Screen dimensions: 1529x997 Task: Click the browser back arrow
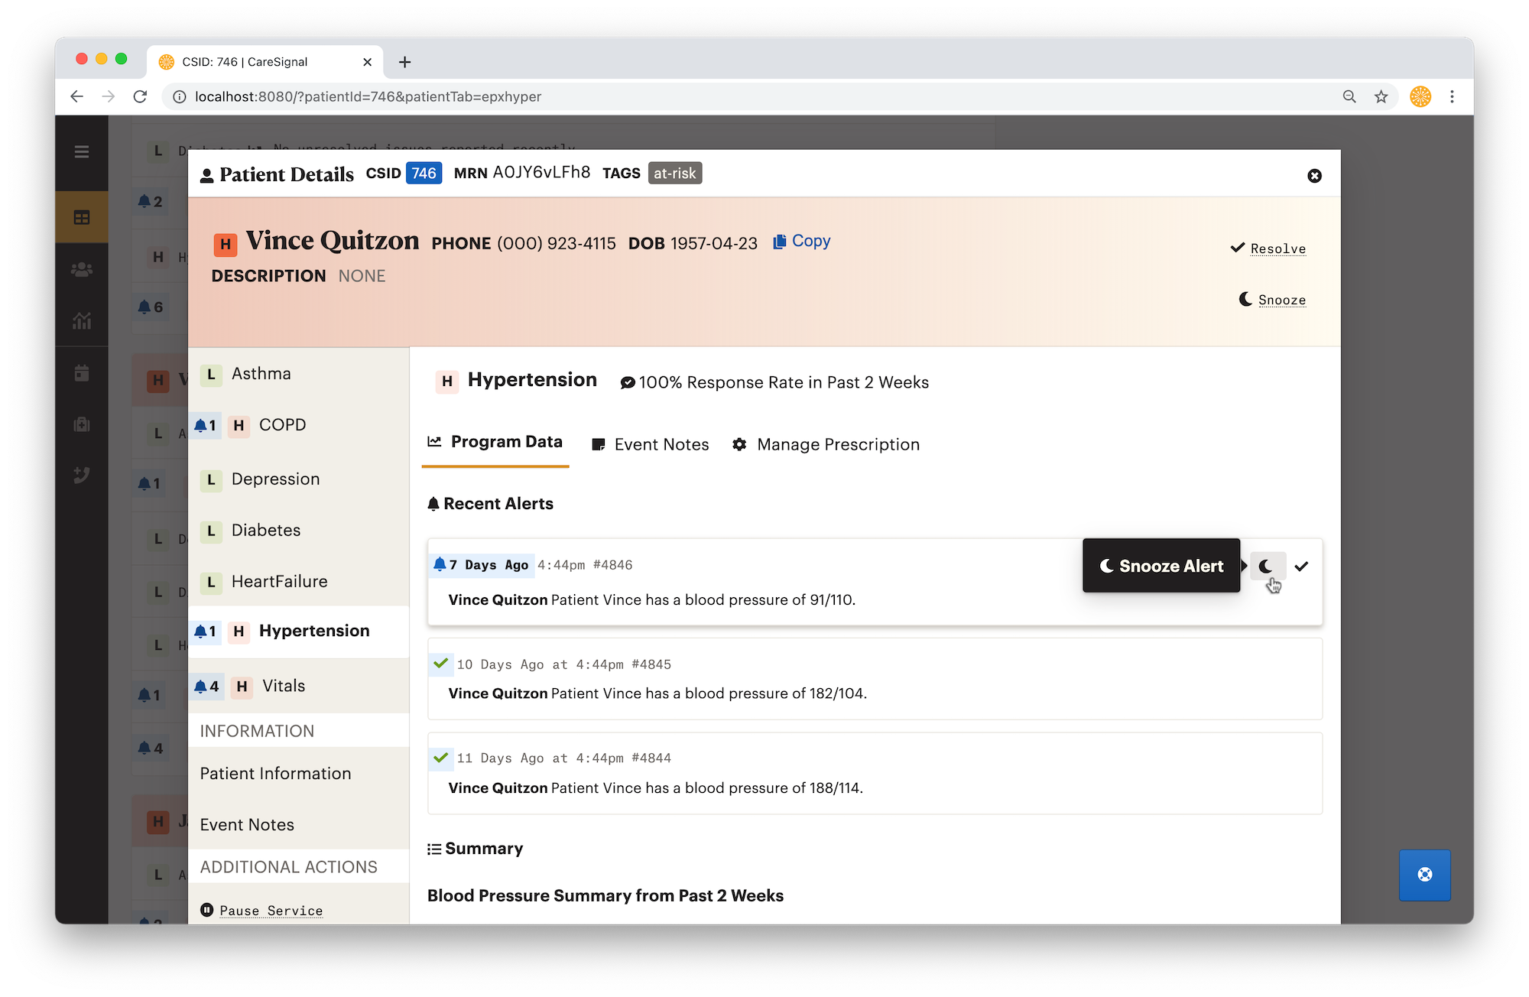point(76,96)
